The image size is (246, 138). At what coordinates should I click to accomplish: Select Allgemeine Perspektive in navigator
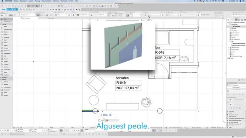click(238, 43)
